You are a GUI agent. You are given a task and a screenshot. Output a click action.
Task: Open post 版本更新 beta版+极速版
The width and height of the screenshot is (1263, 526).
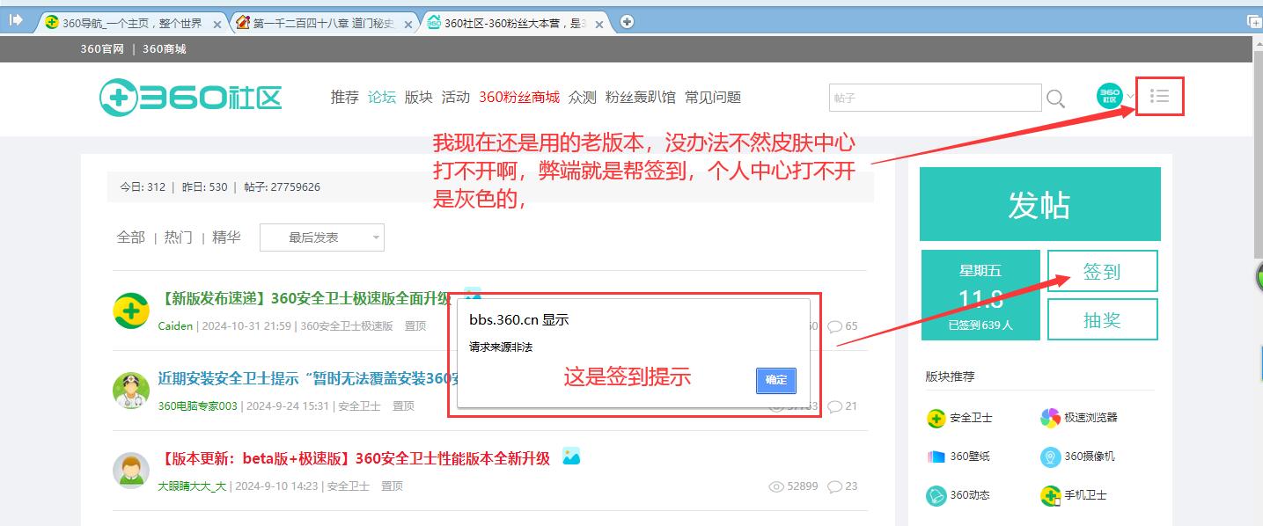coord(354,458)
